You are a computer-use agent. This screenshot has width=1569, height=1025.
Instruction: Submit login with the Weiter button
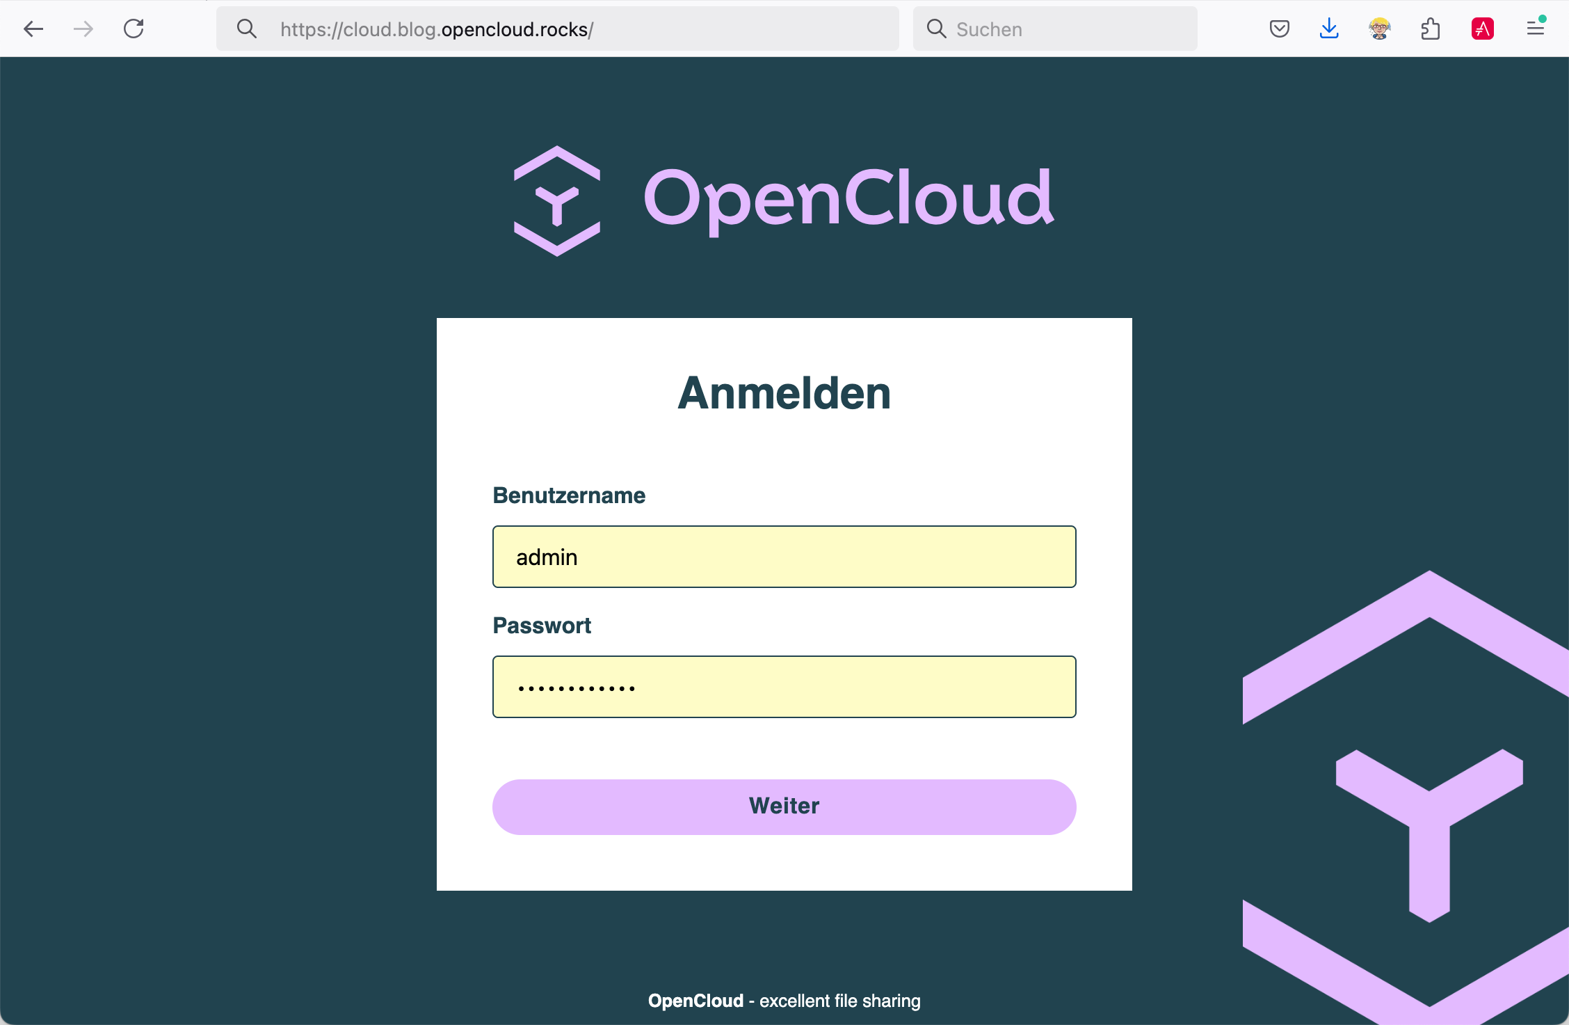784,807
